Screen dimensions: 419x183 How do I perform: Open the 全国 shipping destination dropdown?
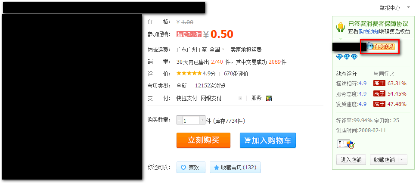[217, 50]
